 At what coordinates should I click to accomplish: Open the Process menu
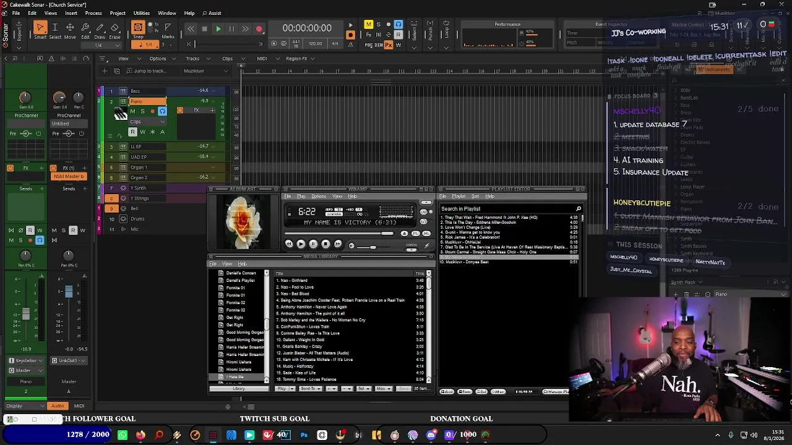(x=93, y=13)
